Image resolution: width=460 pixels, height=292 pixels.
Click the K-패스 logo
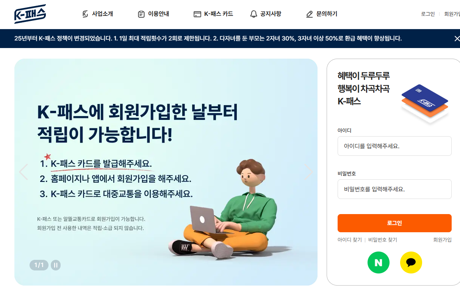click(30, 14)
